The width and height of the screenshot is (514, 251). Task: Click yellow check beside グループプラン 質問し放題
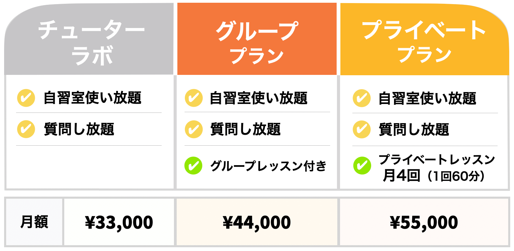(194, 129)
